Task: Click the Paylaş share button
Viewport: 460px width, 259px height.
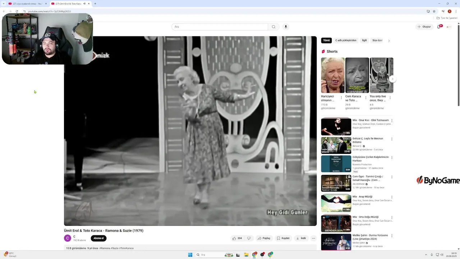Action: pyautogui.click(x=264, y=238)
